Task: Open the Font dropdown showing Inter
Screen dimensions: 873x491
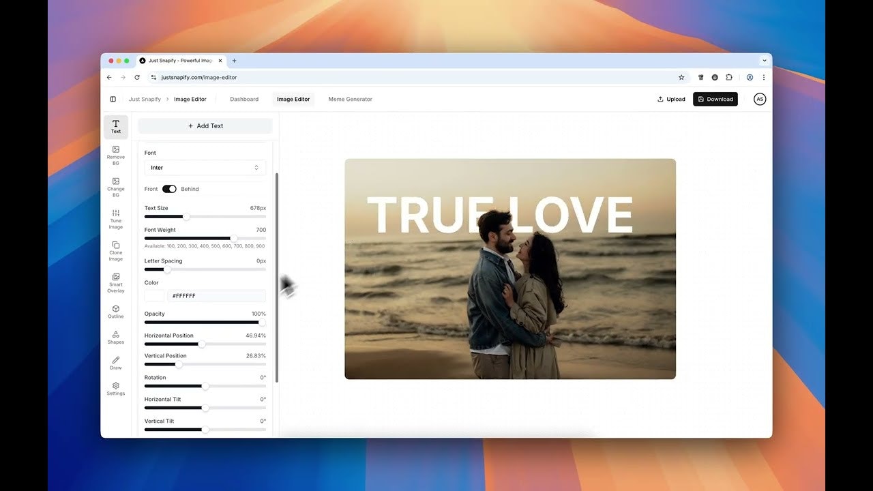Action: [x=205, y=167]
